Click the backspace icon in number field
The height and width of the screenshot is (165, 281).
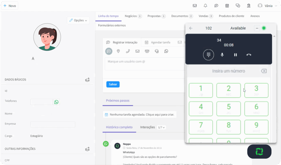click(264, 71)
